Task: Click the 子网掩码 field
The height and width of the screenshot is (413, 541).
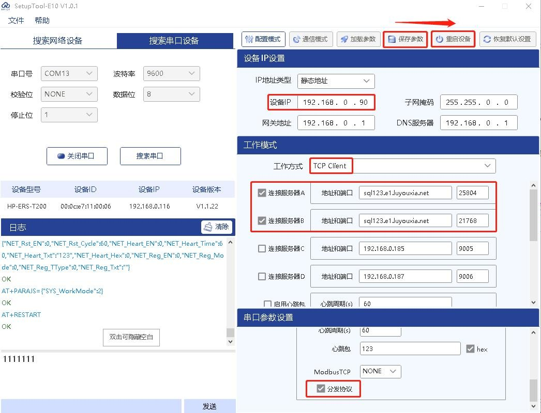Action: pyautogui.click(x=478, y=102)
